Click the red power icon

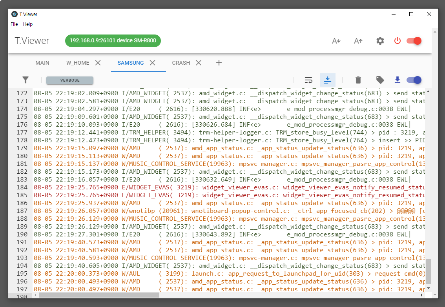(x=397, y=41)
